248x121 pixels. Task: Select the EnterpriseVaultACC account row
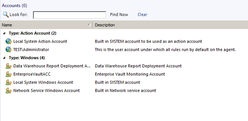coord(124,74)
